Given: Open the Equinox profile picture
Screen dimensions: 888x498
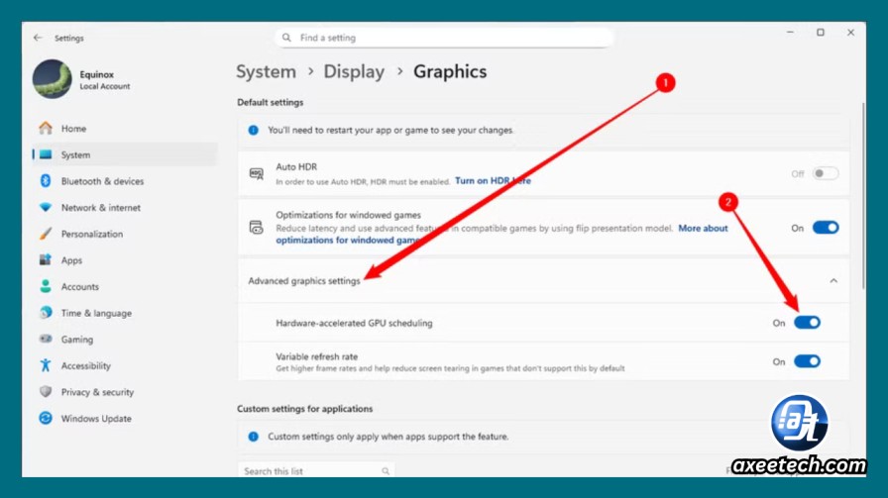Looking at the screenshot, I should pyautogui.click(x=53, y=78).
